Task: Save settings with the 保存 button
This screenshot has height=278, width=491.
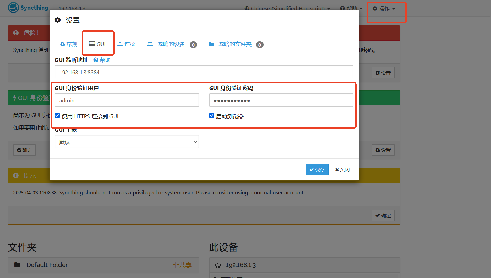Action: click(x=317, y=169)
